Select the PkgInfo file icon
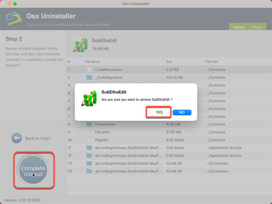Image resolution: width=272 pixels, height=204 pixels. tap(89, 140)
